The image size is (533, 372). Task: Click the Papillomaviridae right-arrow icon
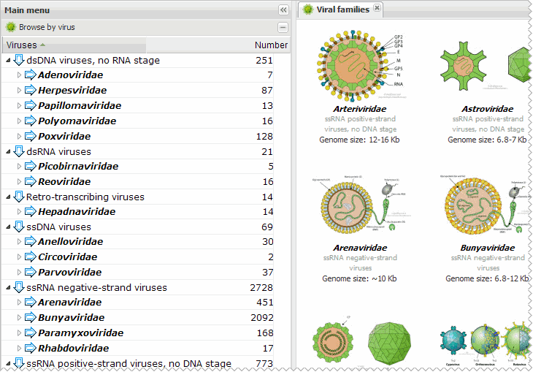pyautogui.click(x=30, y=105)
